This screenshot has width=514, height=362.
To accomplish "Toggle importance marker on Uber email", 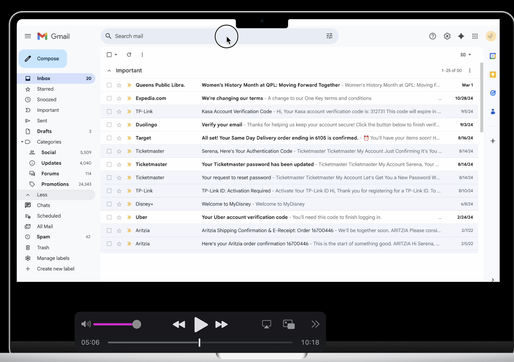I will pyautogui.click(x=129, y=217).
